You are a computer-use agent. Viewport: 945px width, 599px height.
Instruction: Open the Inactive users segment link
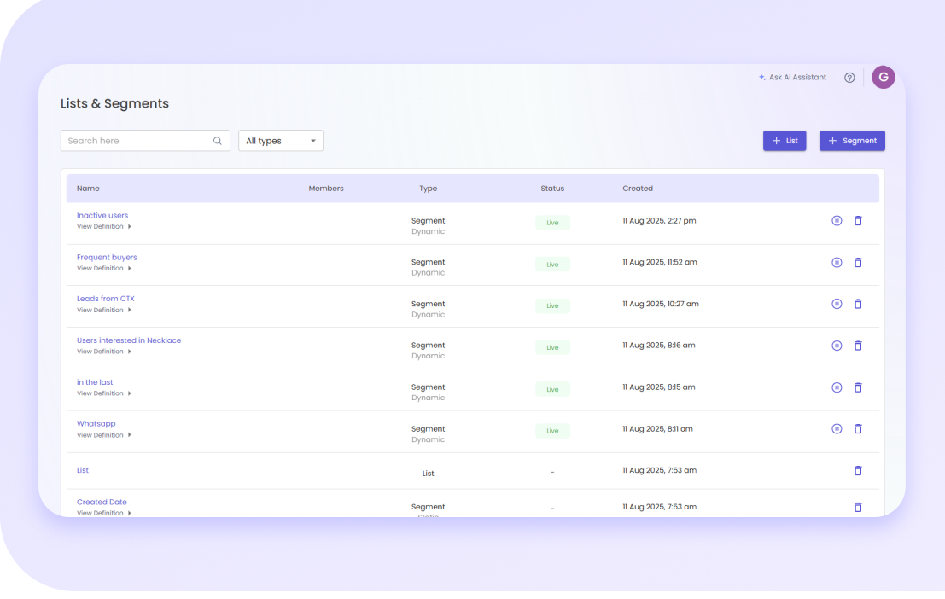click(102, 215)
